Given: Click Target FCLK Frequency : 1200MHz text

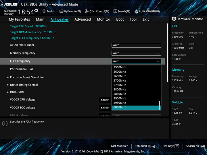Looking at the screenshot, I should (x=32, y=38).
